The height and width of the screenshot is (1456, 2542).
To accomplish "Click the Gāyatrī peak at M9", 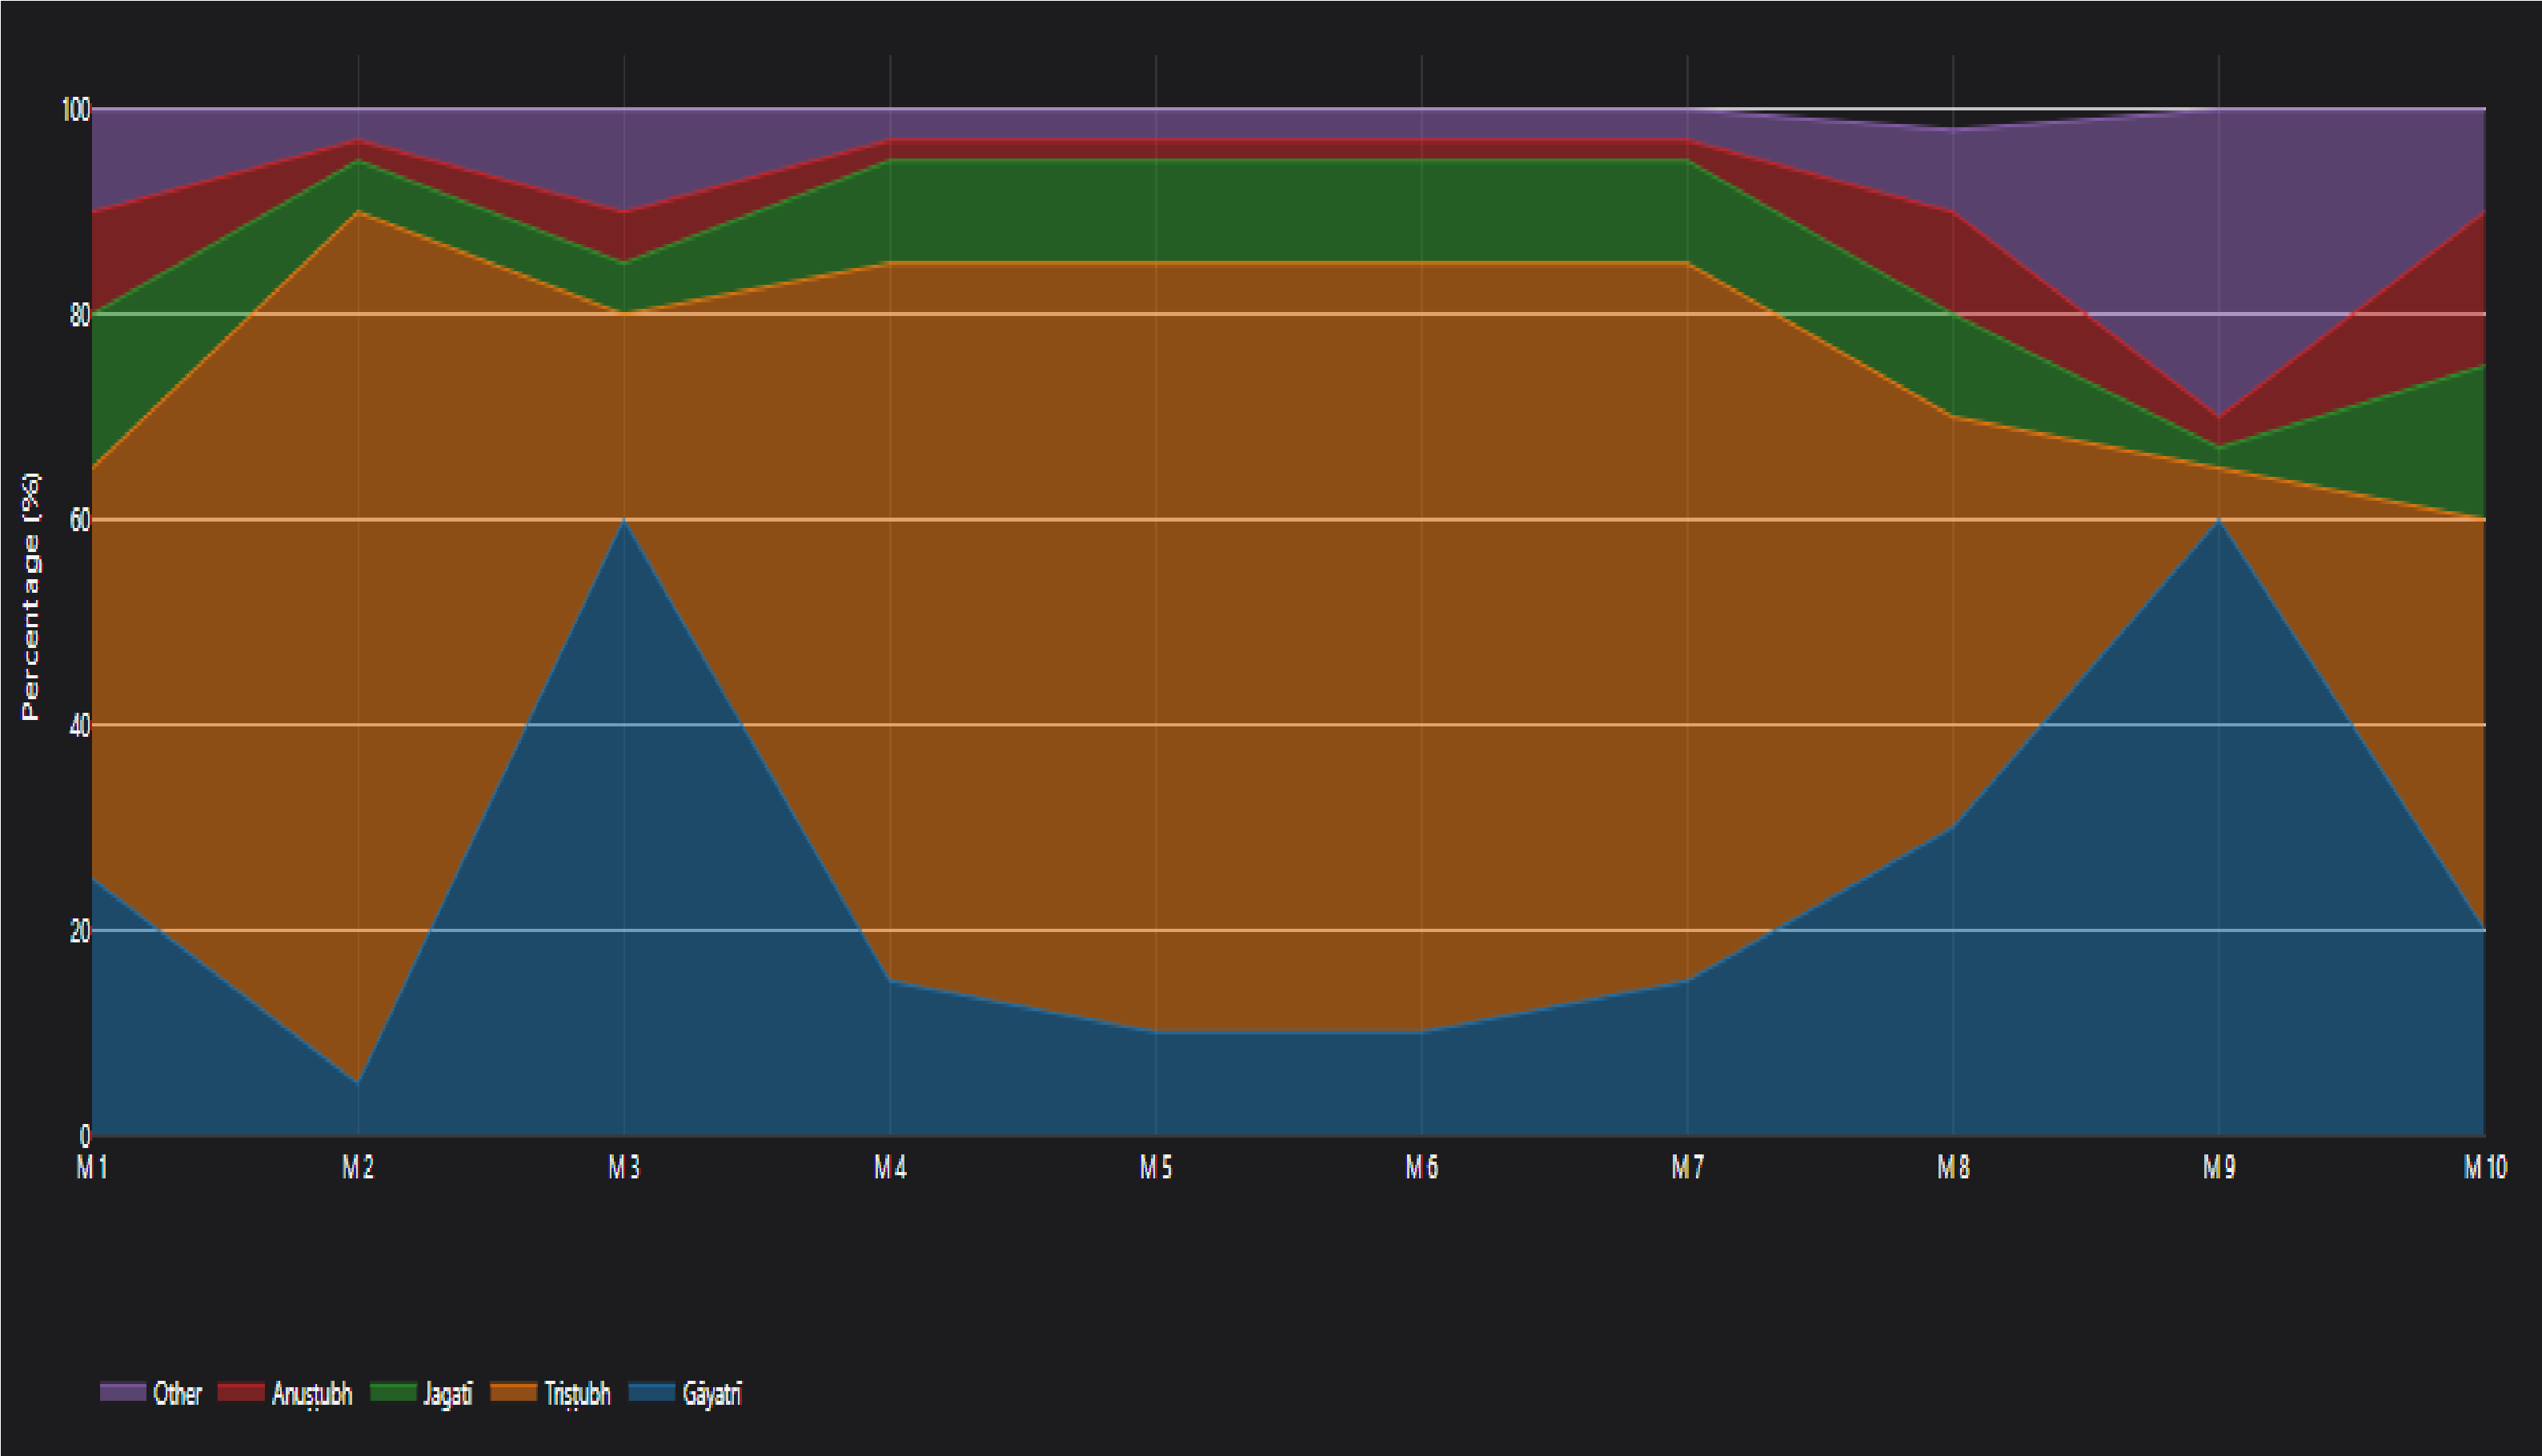I will [x=2219, y=521].
